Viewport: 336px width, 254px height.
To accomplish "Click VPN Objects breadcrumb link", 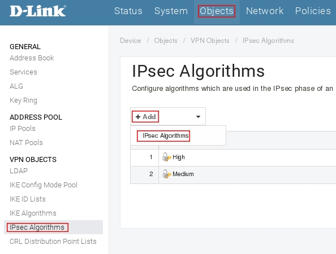I will [210, 41].
